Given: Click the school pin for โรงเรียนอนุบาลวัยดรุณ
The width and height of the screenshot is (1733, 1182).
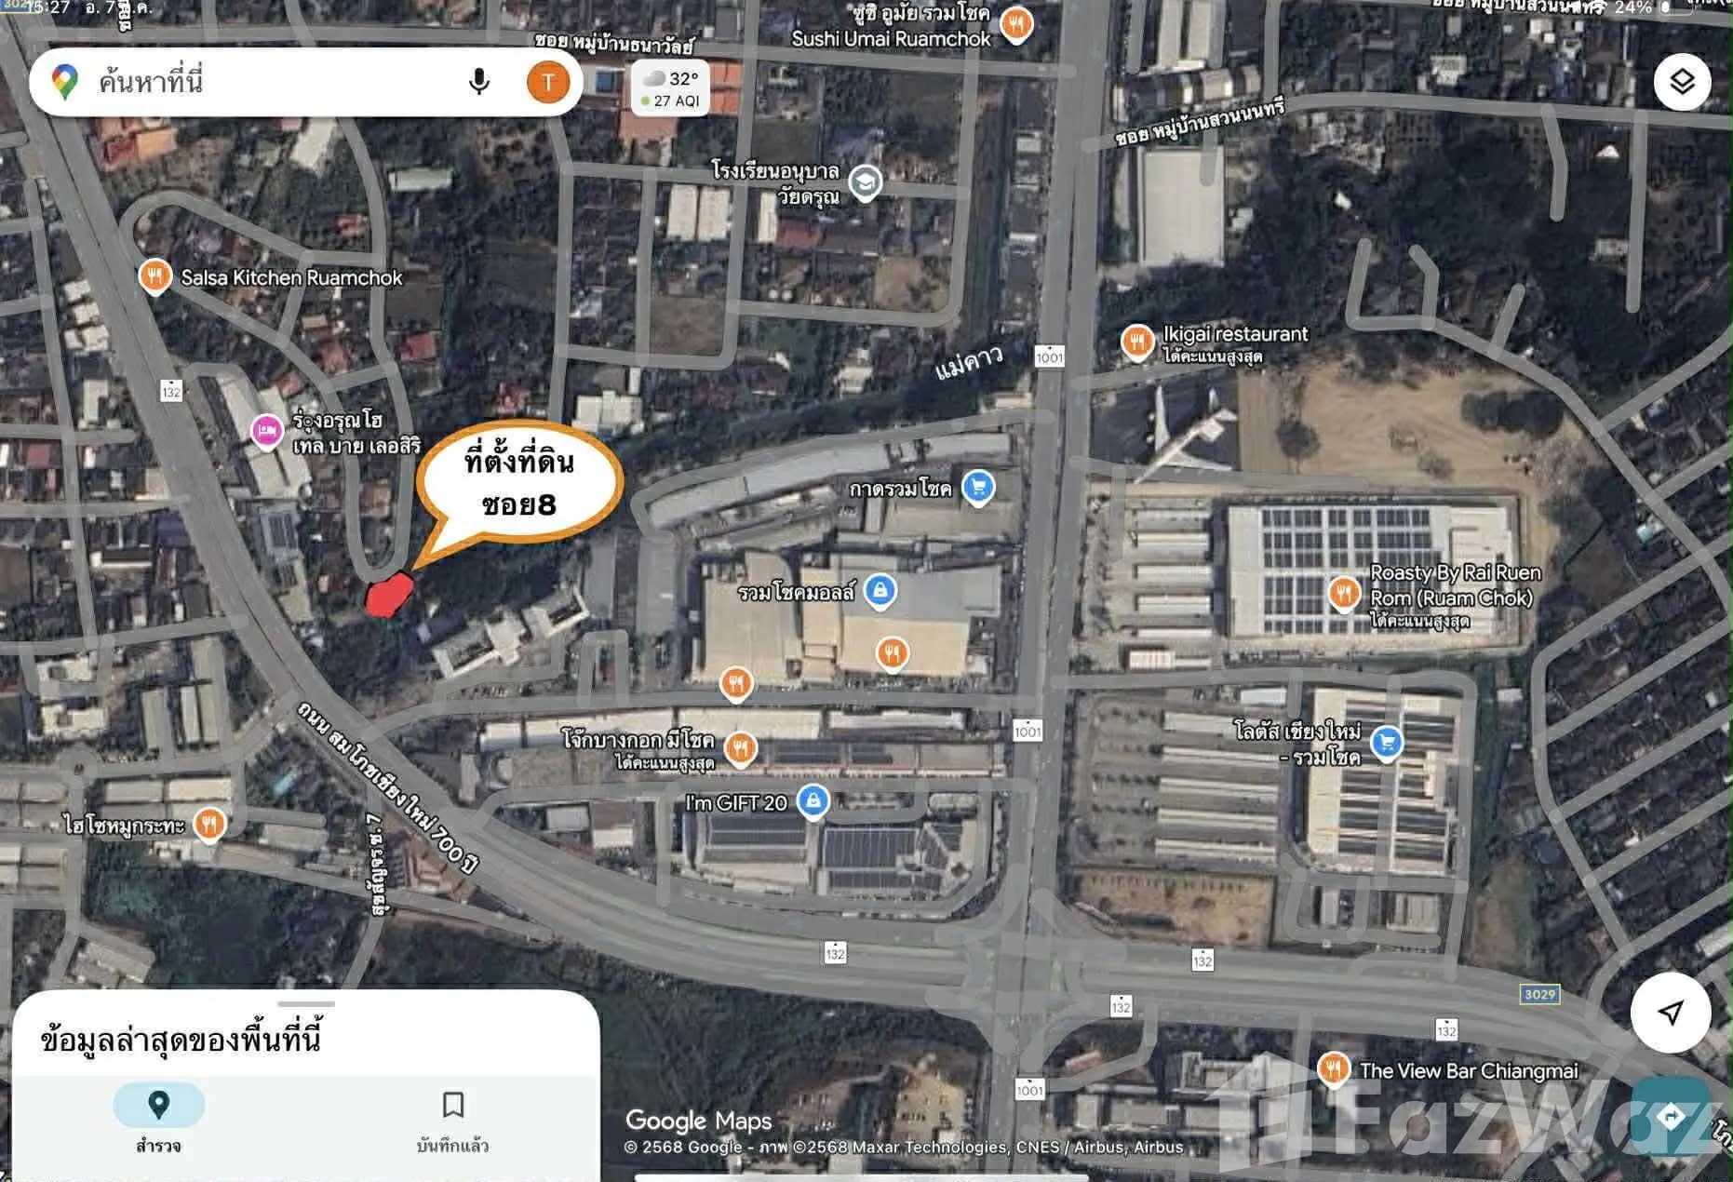Looking at the screenshot, I should tap(866, 182).
